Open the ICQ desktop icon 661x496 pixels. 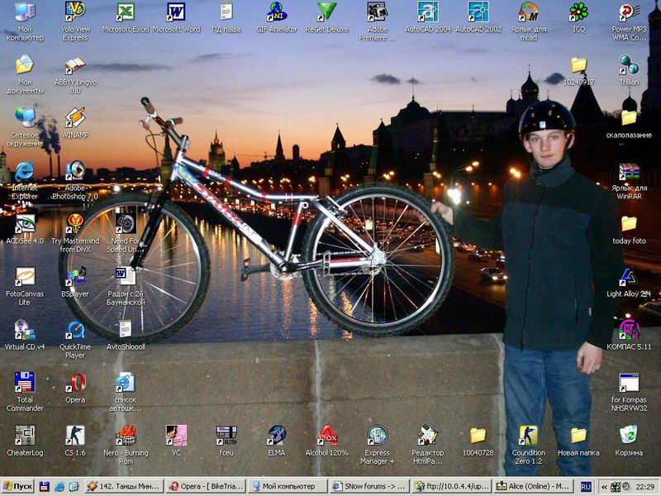[x=578, y=12]
